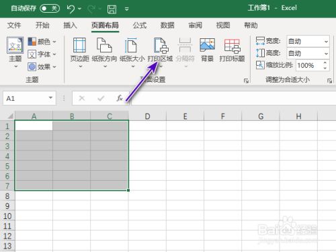The width and height of the screenshot is (336, 252).
Task: Switch to the 公式 formulas tab
Action: (140, 26)
